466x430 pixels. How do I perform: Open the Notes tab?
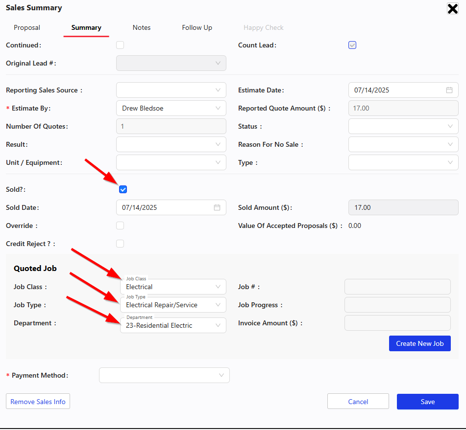(142, 27)
